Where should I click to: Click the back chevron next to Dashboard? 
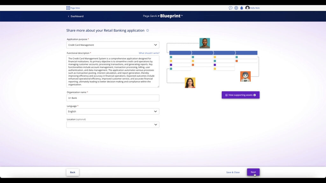(68, 16)
